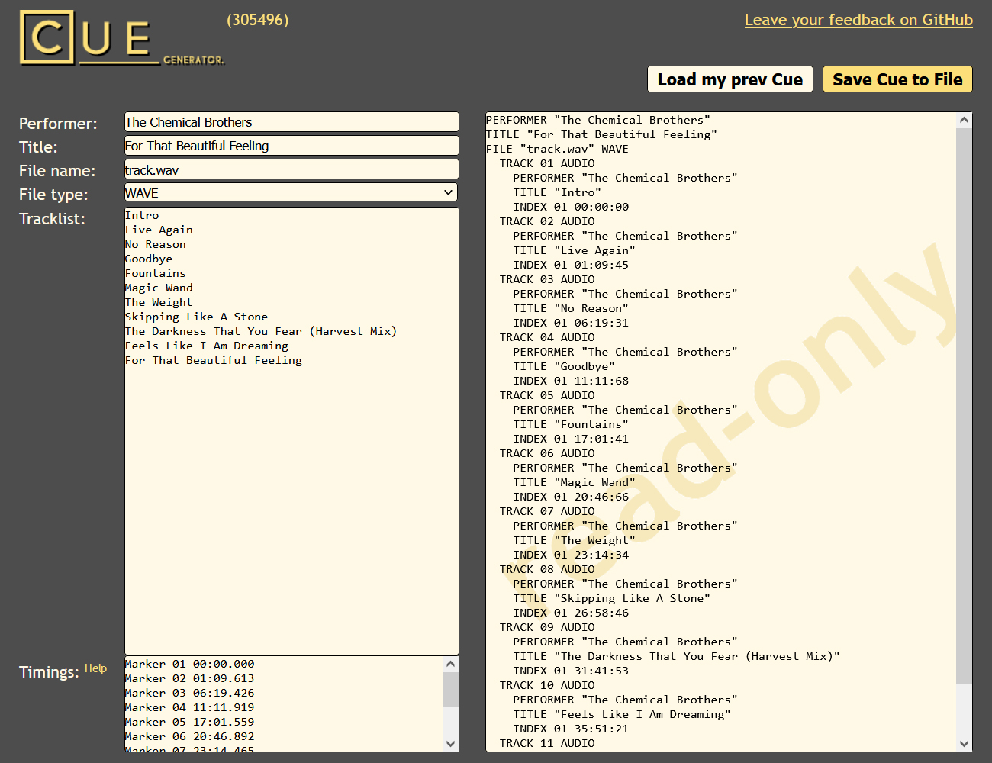Click 'TITLE "The Weight"' in cue output

(x=574, y=540)
